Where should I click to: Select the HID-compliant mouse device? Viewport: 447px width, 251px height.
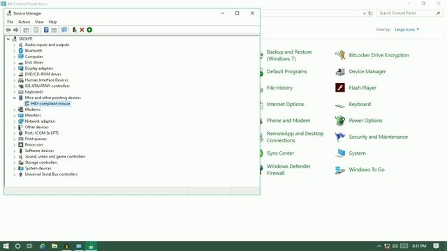pyautogui.click(x=50, y=104)
